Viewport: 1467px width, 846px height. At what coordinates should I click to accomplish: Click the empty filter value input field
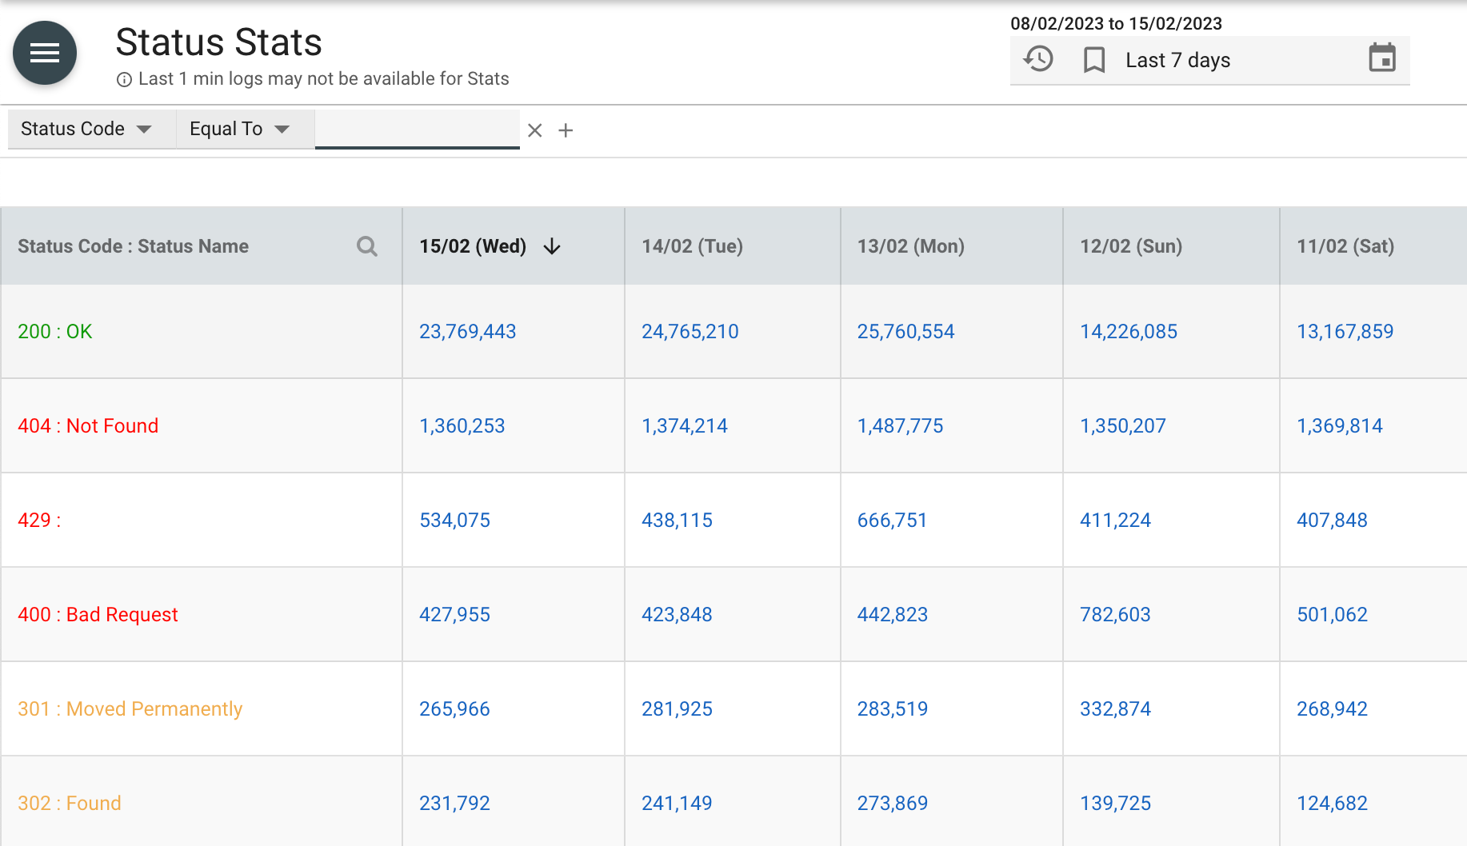(418, 129)
